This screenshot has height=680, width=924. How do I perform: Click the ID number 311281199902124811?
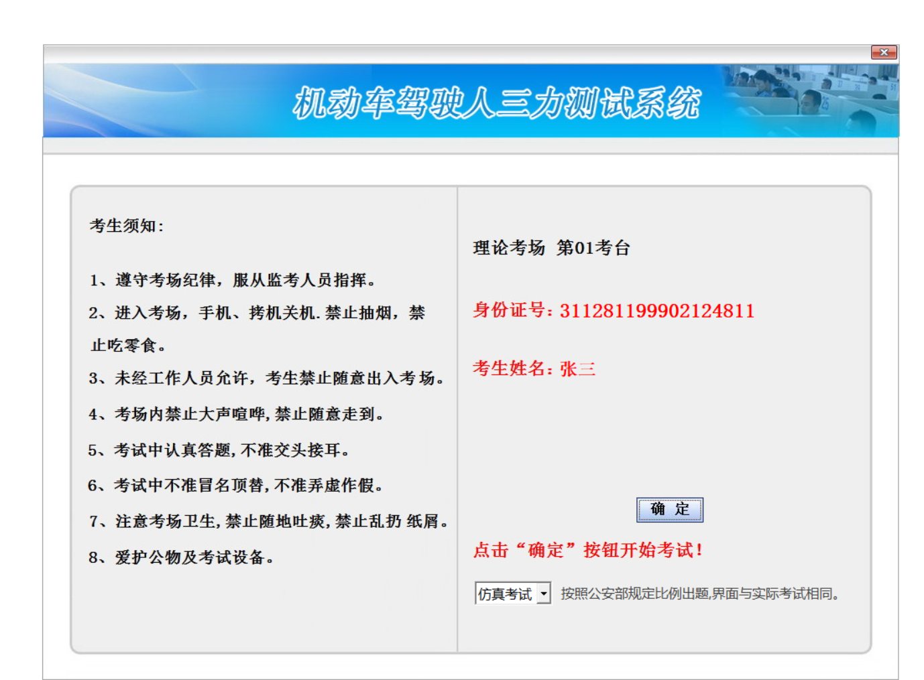[x=656, y=311]
